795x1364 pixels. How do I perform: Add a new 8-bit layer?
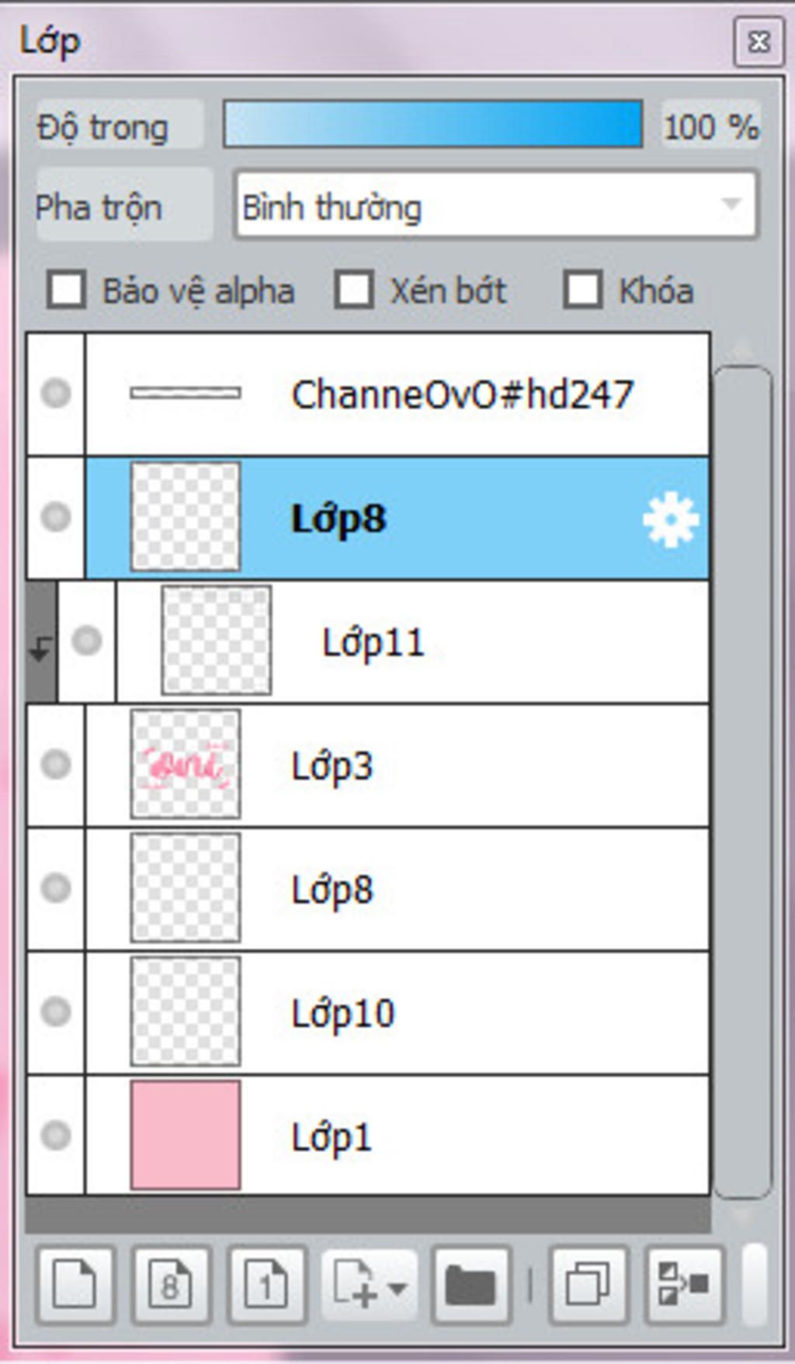(x=170, y=1285)
